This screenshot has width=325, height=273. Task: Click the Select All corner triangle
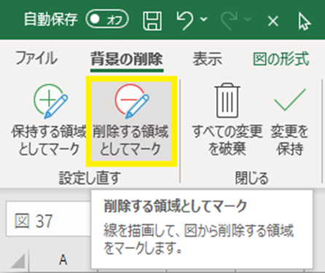point(18,261)
